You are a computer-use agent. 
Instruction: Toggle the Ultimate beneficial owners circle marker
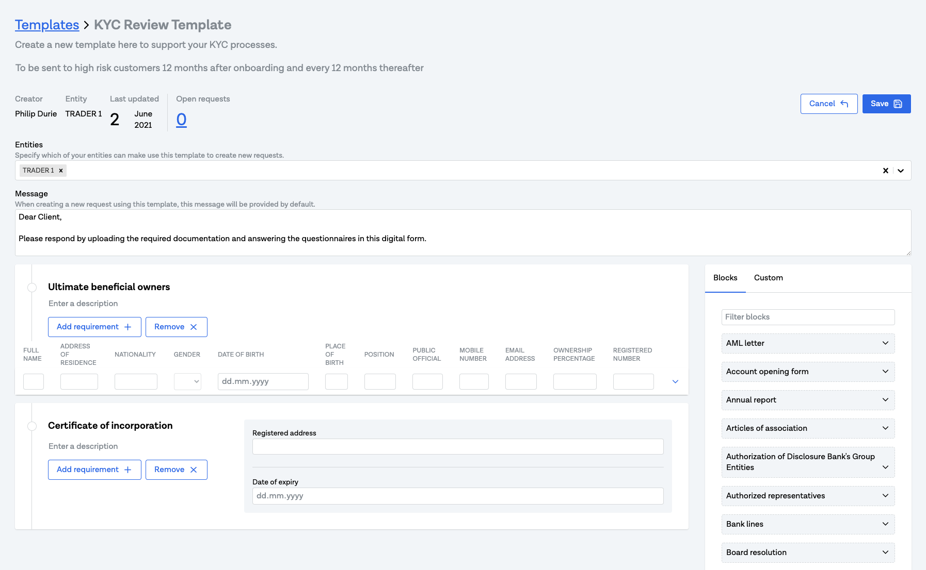point(32,288)
